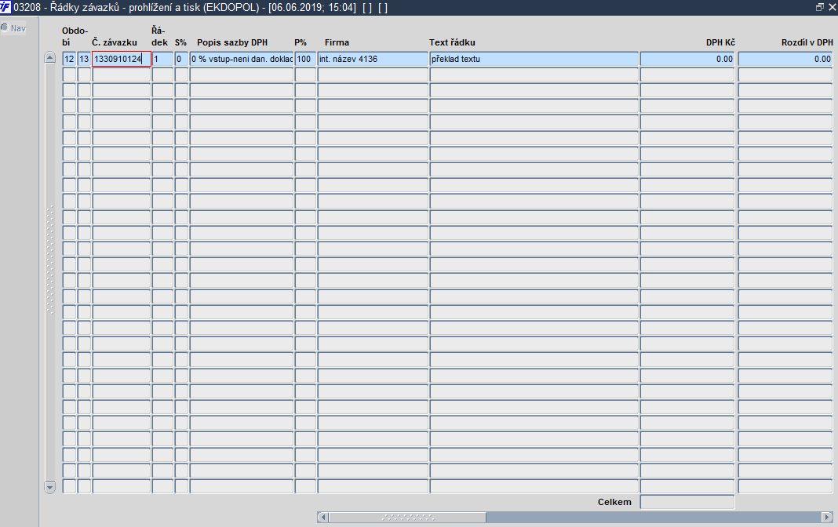Click the 'DPH Kč' column header
The image size is (838, 527).
click(720, 42)
